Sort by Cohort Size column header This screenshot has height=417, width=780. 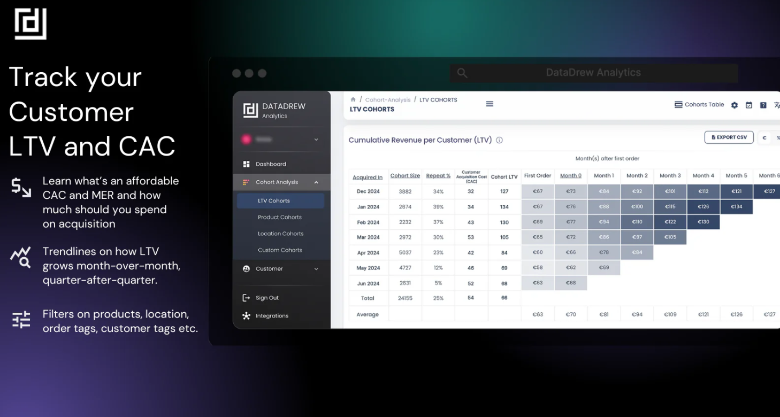click(x=405, y=176)
